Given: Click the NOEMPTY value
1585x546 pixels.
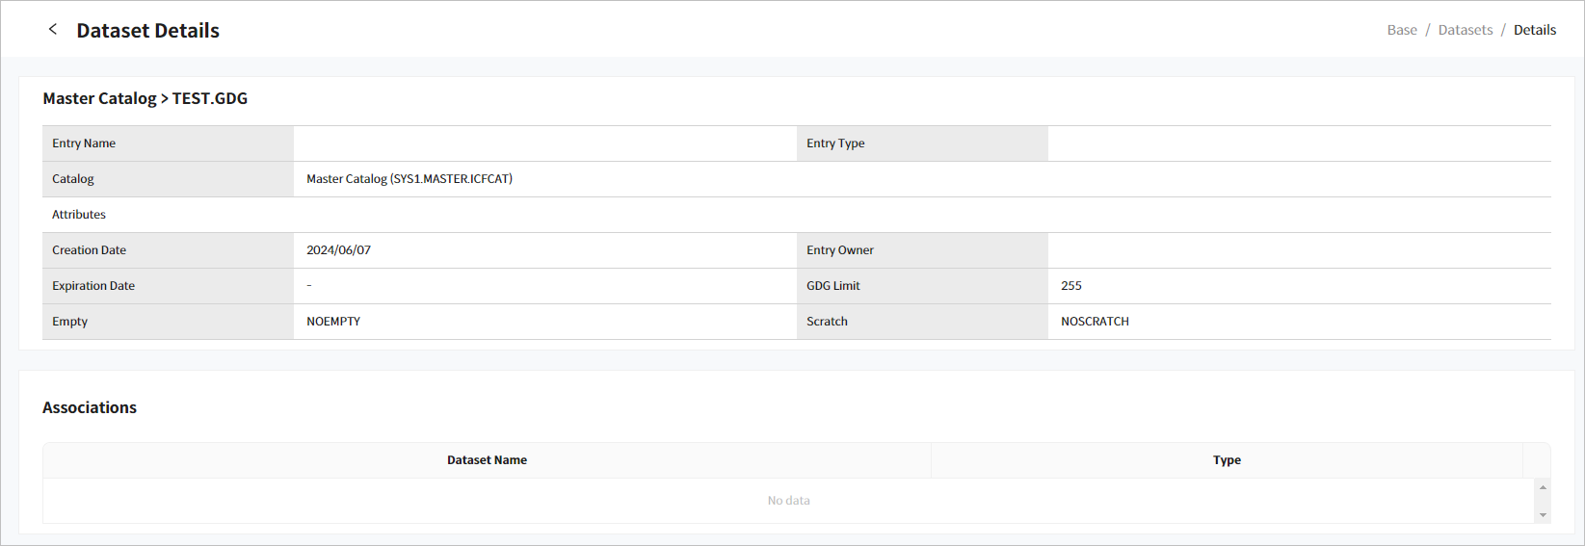Looking at the screenshot, I should [333, 322].
